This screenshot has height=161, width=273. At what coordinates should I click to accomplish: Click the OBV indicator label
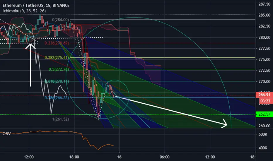7,134
